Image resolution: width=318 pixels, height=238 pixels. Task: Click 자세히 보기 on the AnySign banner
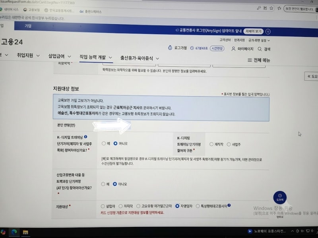pos(253,31)
